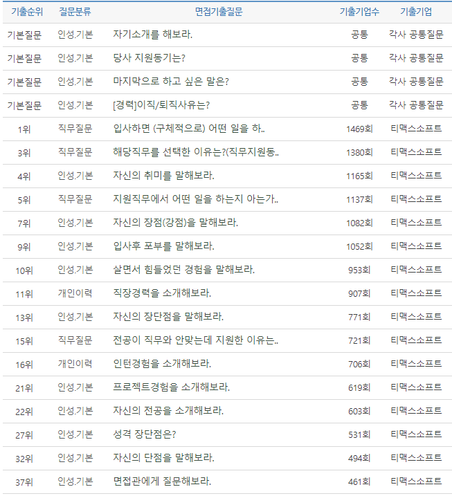
Task: Select the 입사후 포부를 말해보라 question
Action: coord(163,246)
